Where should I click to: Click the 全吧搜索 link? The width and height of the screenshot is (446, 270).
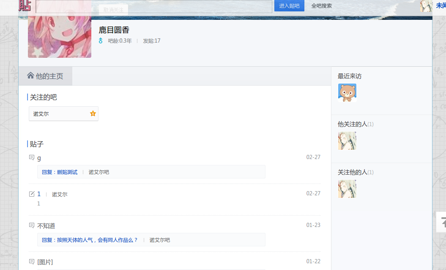coord(321,5)
